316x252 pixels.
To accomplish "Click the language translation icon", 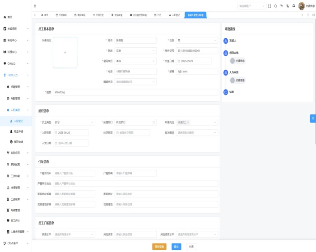I will (288, 6).
